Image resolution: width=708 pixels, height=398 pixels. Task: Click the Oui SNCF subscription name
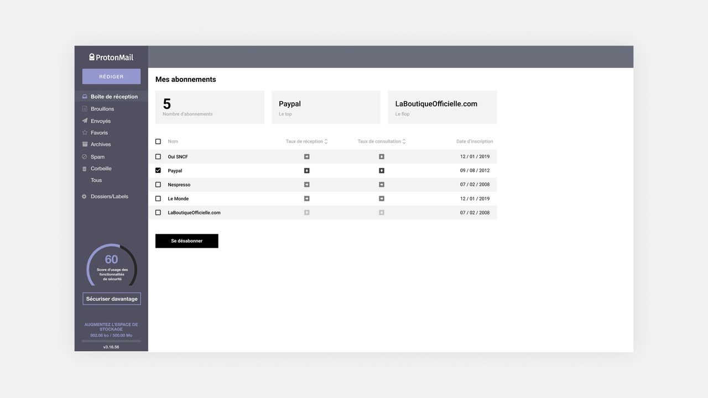coord(178,157)
